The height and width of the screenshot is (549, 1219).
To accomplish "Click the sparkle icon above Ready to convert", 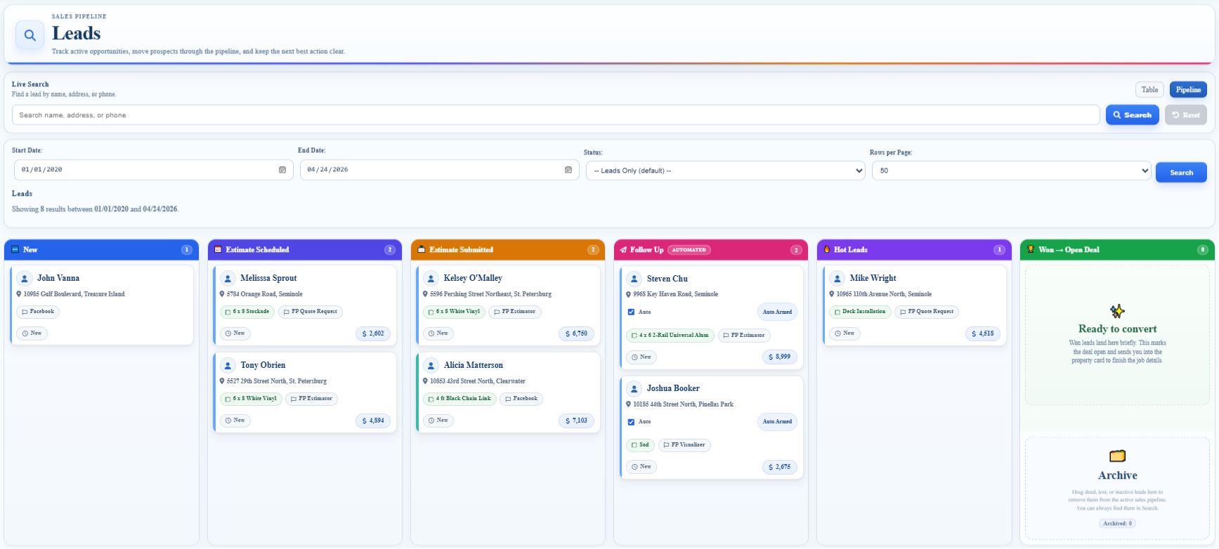I will click(1117, 311).
